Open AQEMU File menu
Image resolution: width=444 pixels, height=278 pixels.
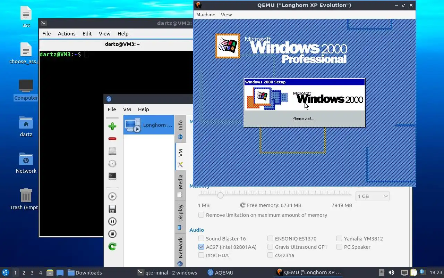(x=112, y=109)
